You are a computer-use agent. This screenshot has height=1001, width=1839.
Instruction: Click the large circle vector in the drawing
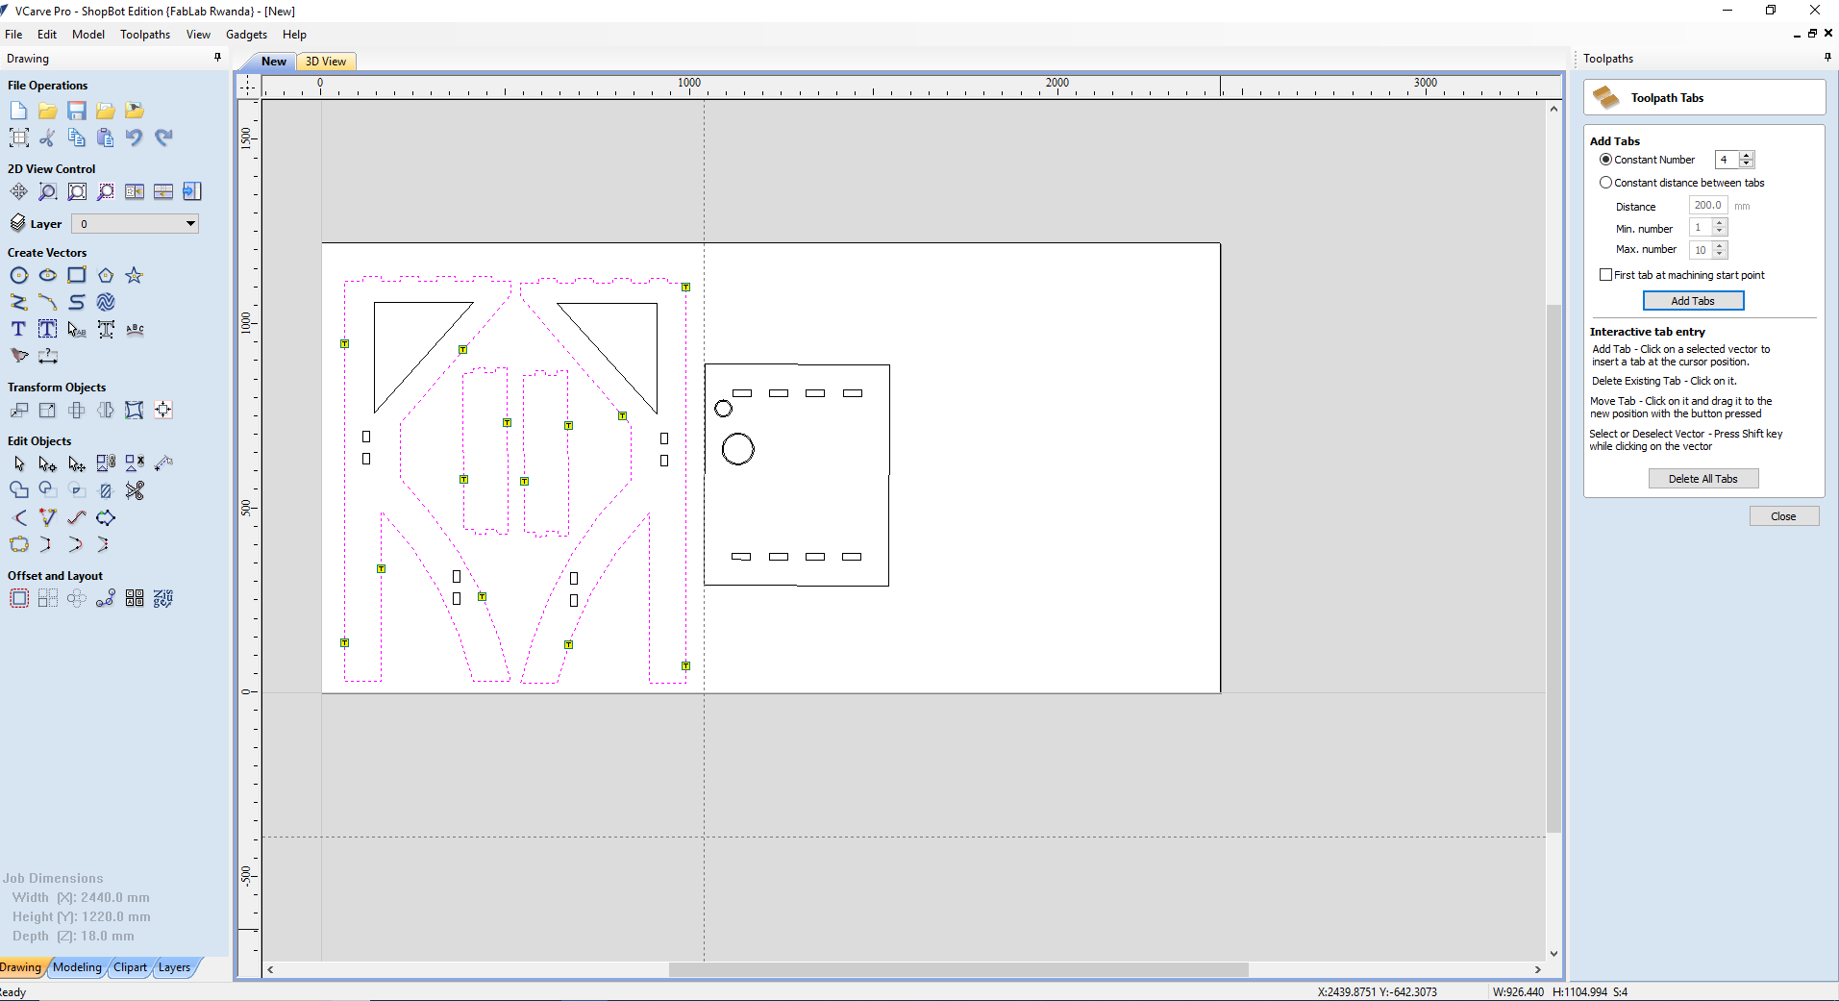coord(738,449)
